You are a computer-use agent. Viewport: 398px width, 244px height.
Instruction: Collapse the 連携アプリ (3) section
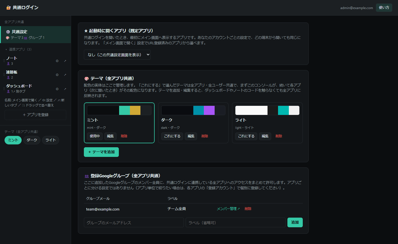(x=18, y=49)
